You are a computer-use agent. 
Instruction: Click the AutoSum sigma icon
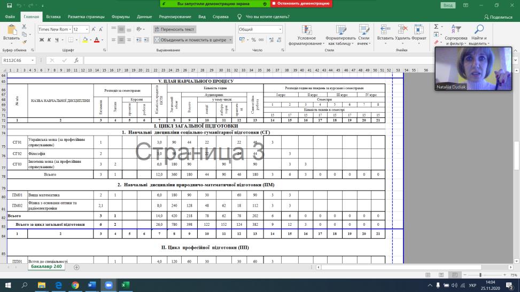click(x=437, y=27)
